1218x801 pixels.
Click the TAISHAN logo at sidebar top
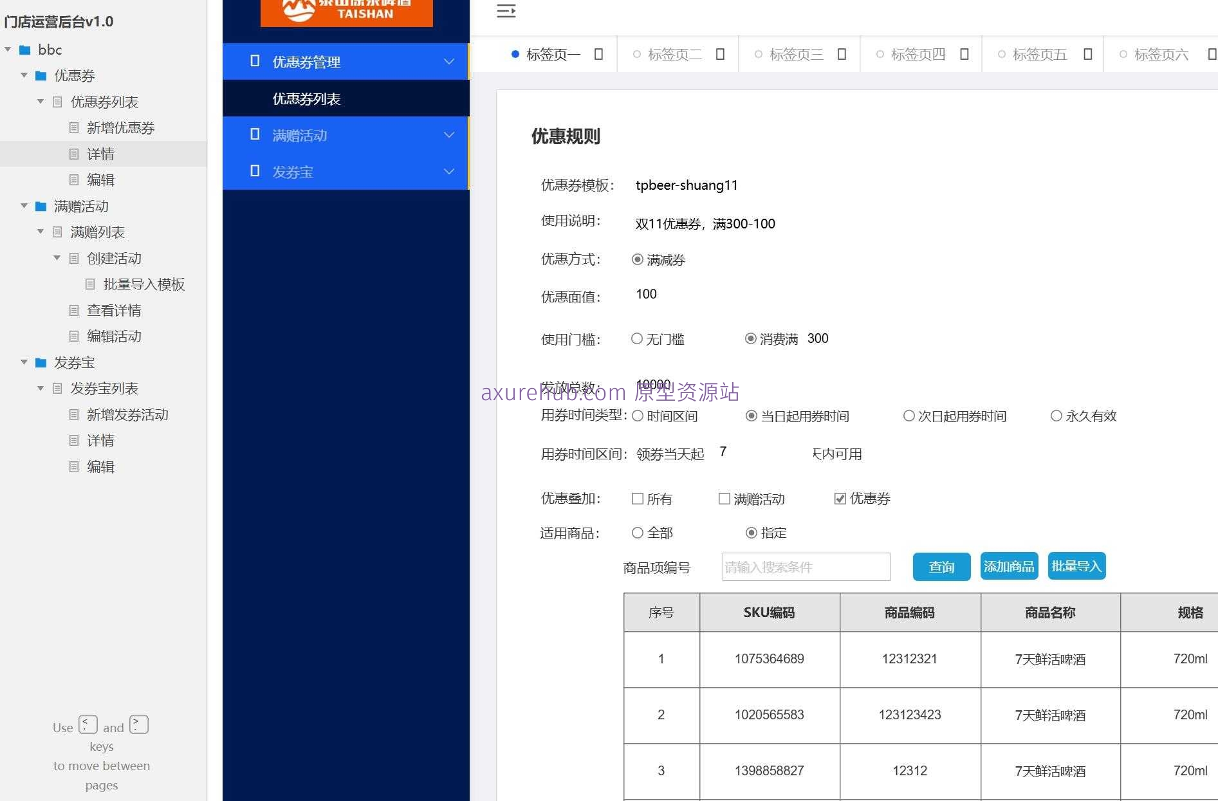tap(346, 12)
